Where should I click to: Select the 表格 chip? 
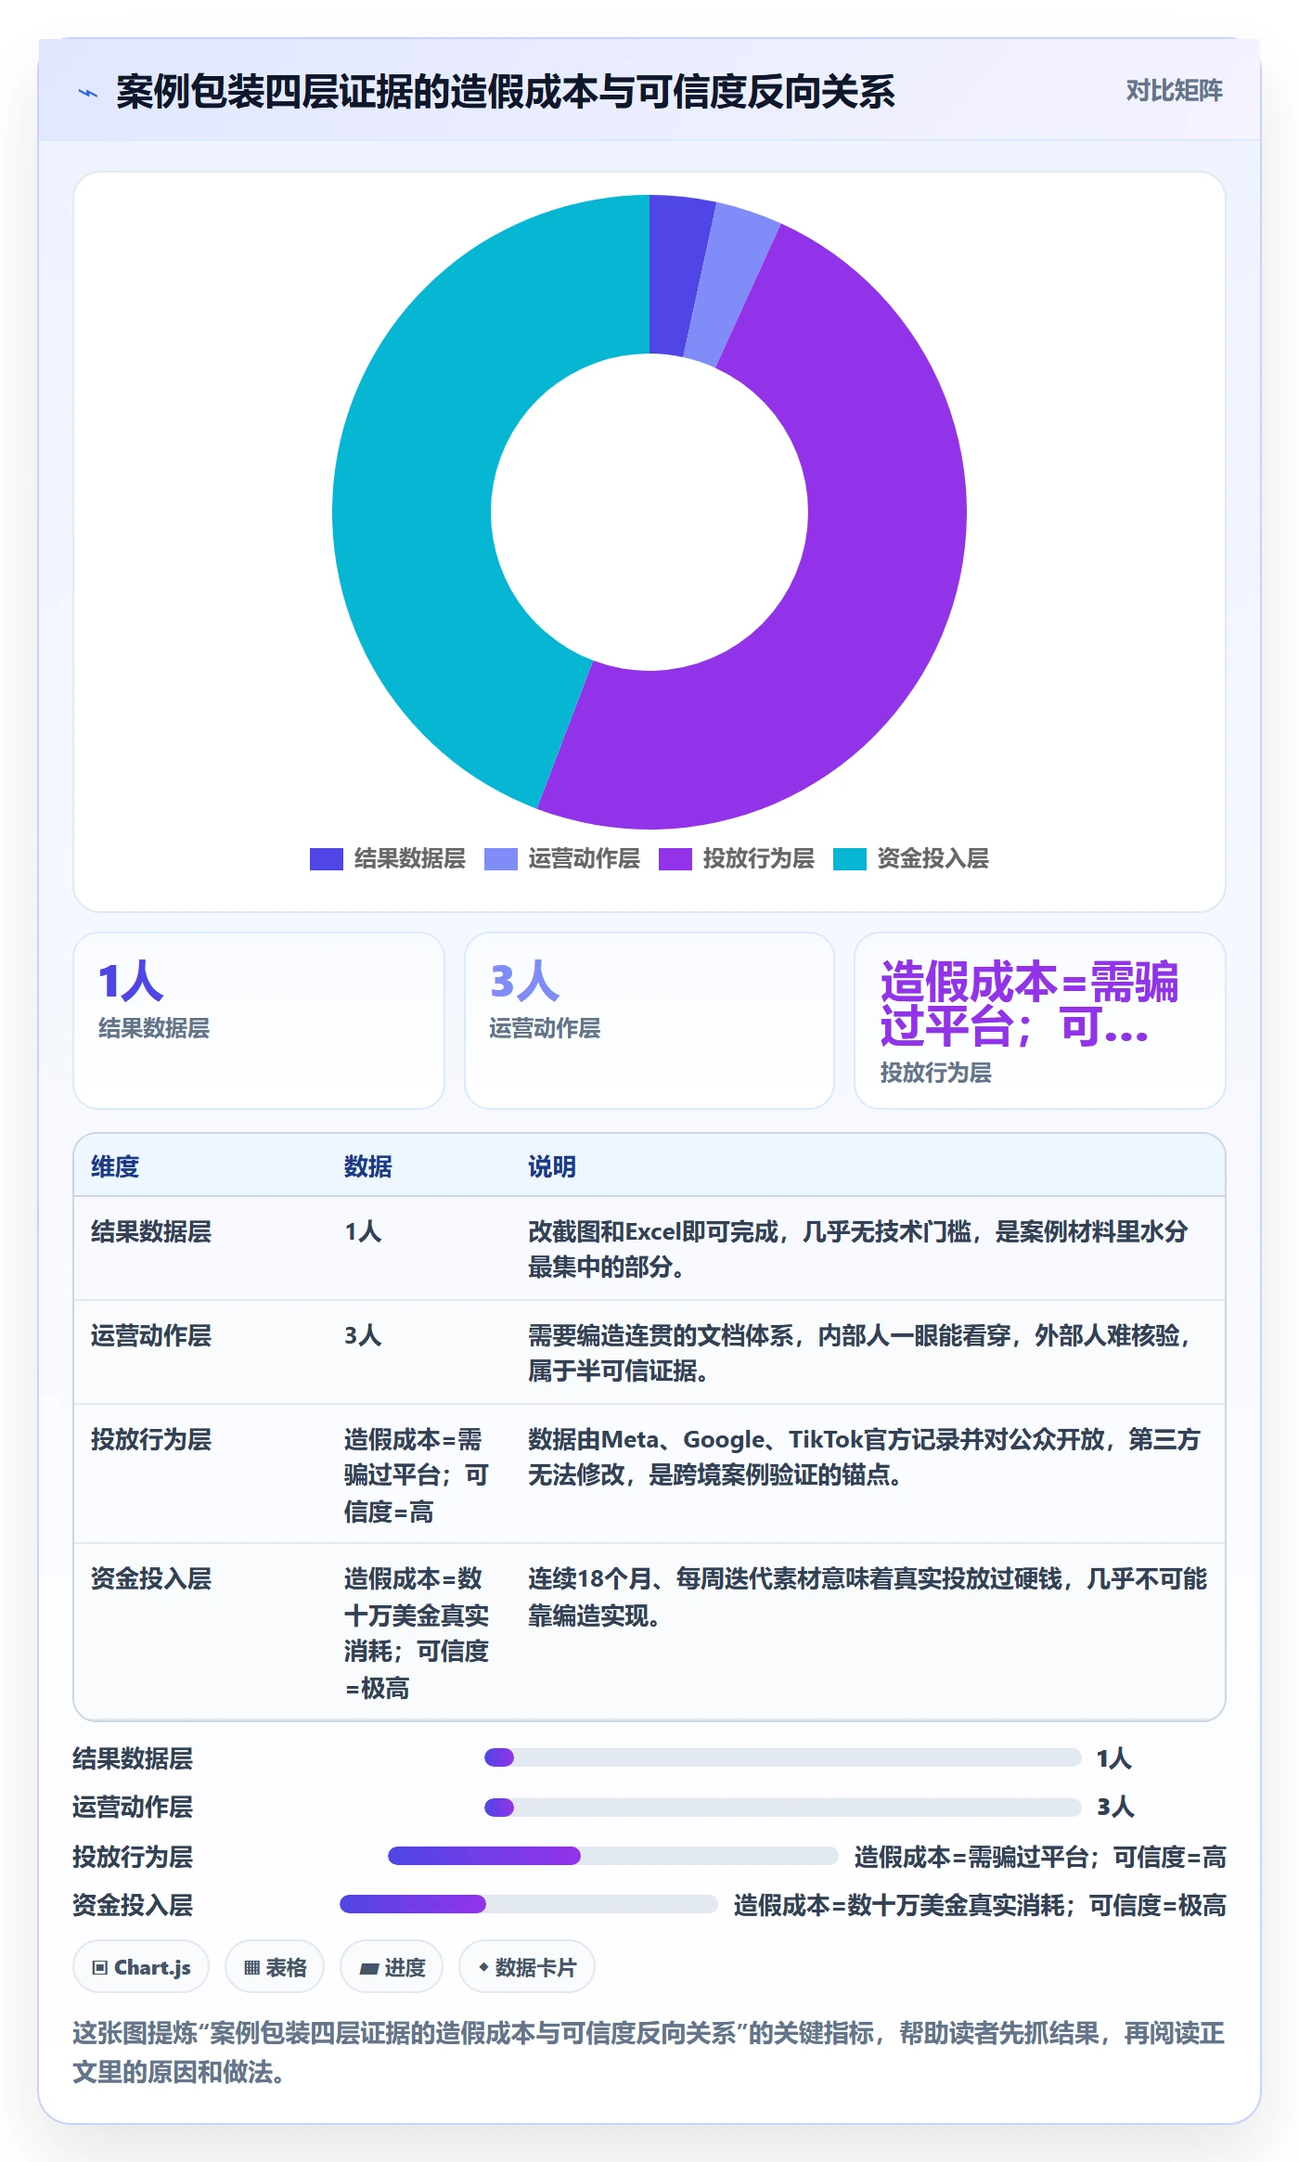275,1967
